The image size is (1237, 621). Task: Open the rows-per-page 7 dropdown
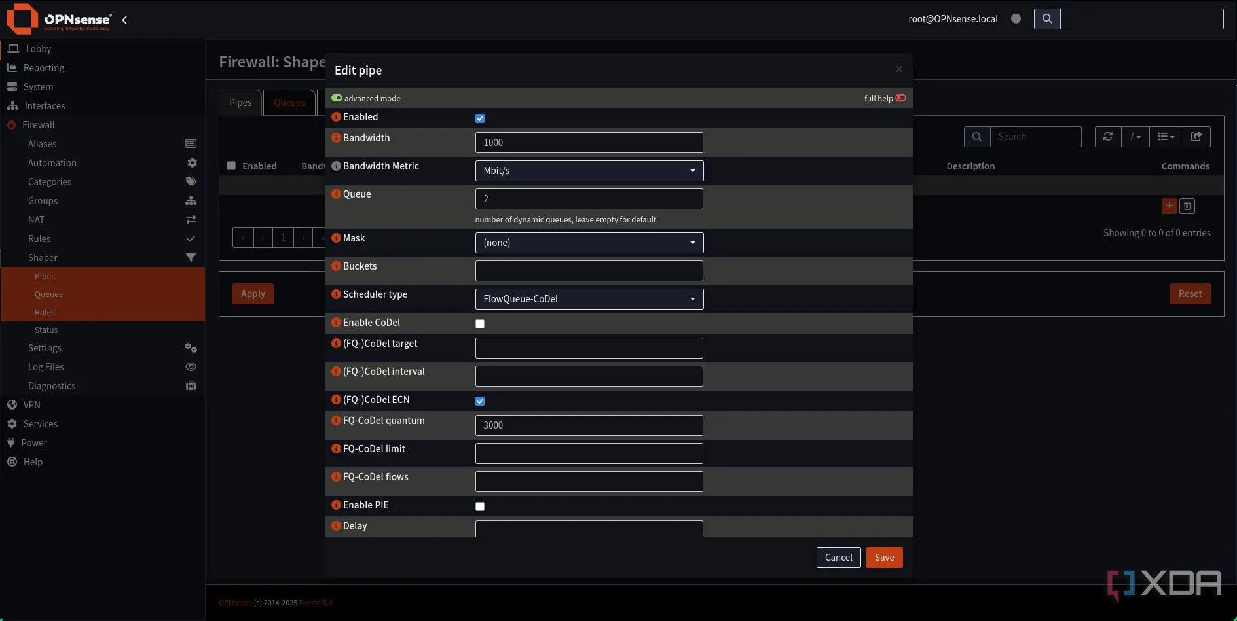(x=1135, y=137)
